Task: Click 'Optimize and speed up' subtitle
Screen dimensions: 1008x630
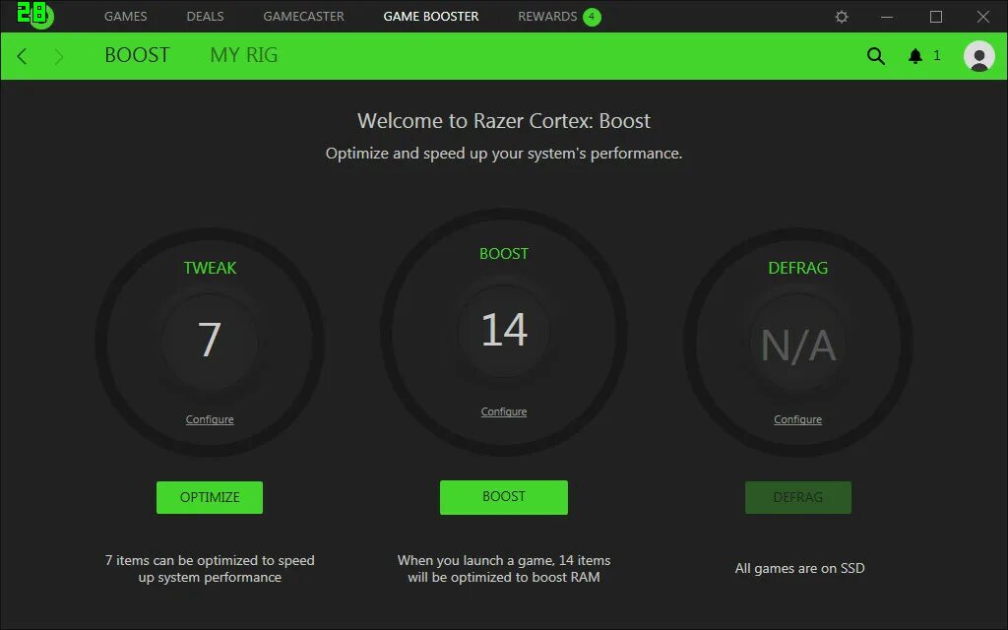Action: click(503, 154)
